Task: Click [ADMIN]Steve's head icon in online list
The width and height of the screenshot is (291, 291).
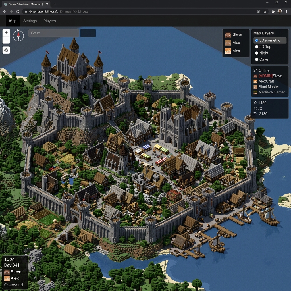Action: [255, 76]
